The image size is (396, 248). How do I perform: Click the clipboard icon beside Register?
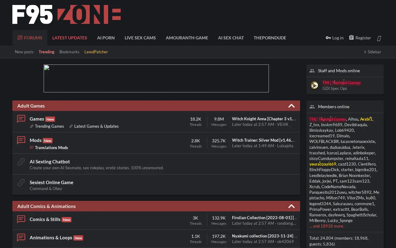coord(351,38)
